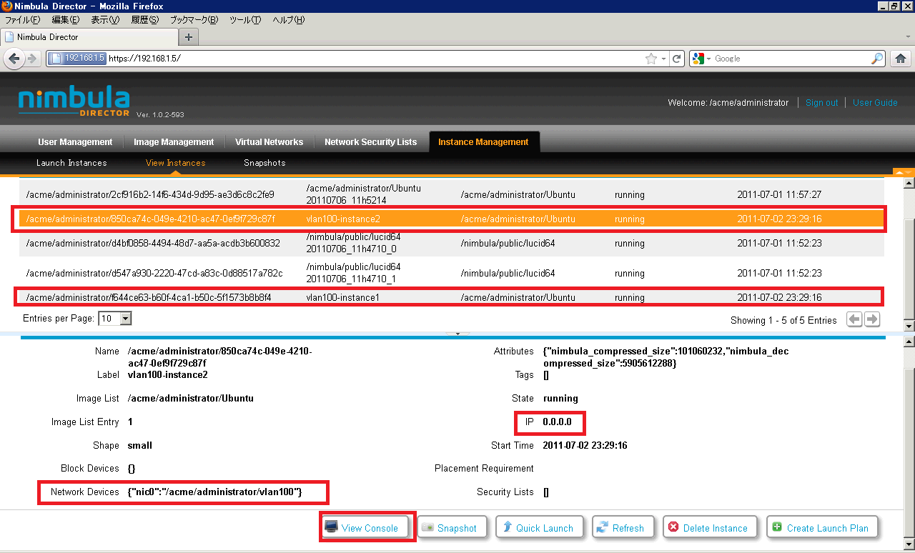Open the Snapshots sub-tab

[x=264, y=163]
